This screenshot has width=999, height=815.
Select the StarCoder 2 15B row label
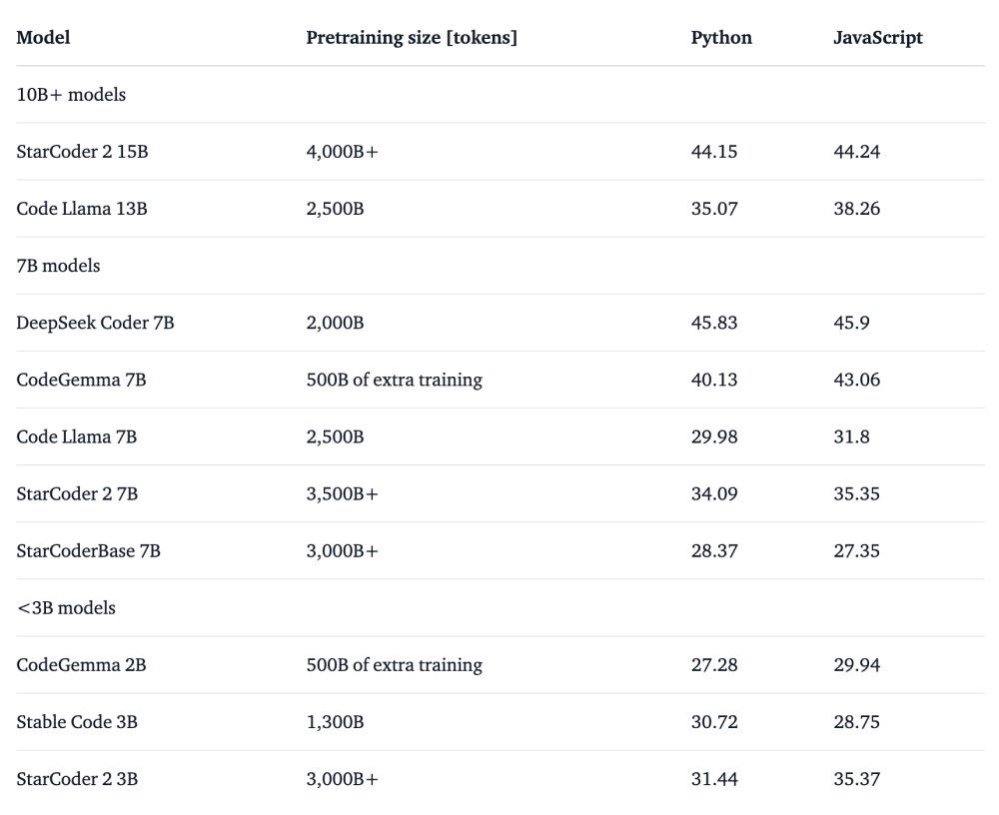pyautogui.click(x=75, y=151)
